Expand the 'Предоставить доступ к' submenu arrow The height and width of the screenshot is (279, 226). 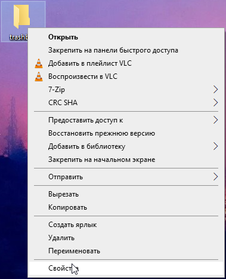216,120
